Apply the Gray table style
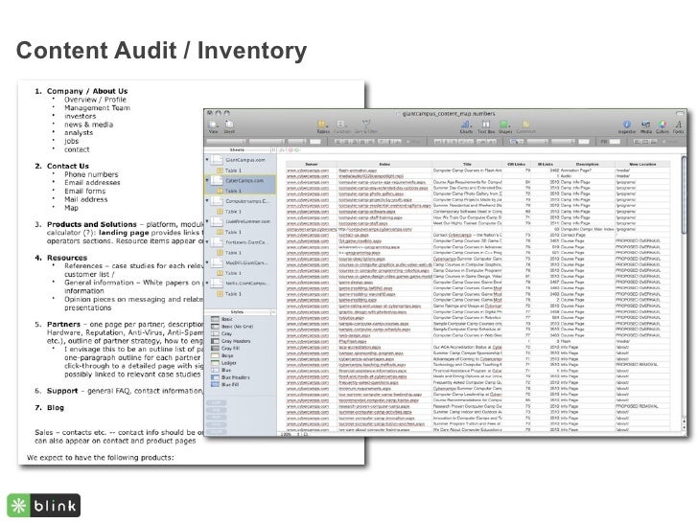This screenshot has width=698, height=523. pyautogui.click(x=221, y=333)
